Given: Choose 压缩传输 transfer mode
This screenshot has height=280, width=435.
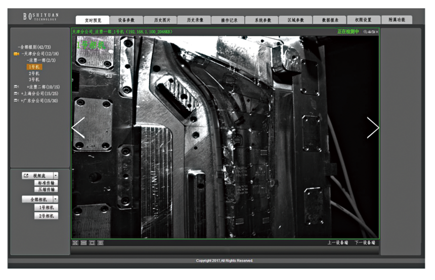Looking at the screenshot, I should click(47, 189).
